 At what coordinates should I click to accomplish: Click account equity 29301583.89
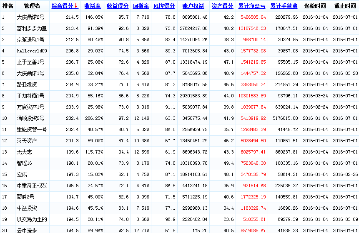click(194, 96)
